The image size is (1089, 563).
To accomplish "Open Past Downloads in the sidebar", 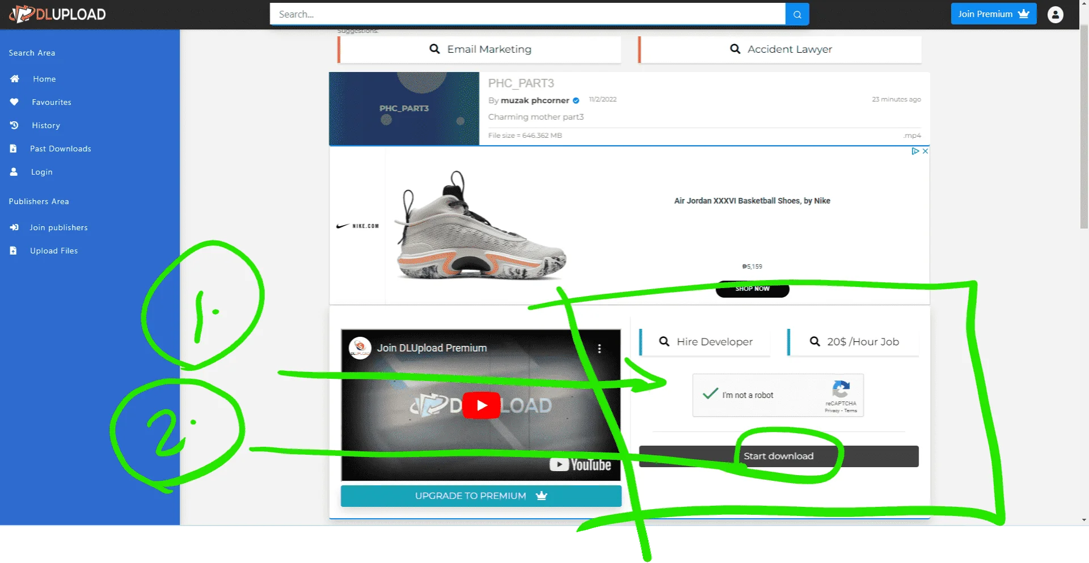I will pos(61,149).
